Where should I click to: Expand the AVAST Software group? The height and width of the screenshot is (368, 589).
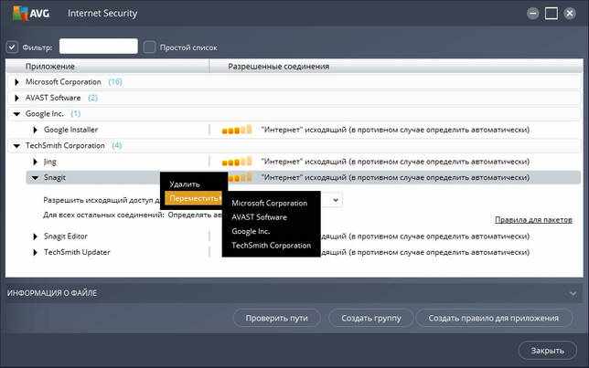[16, 98]
